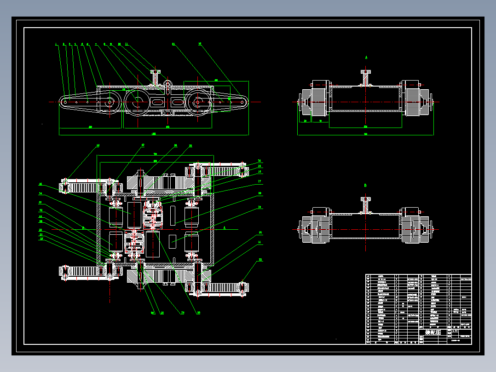The image size is (496, 372).
Task: Click part callout number 24 at bottom
Action: (x=183, y=313)
